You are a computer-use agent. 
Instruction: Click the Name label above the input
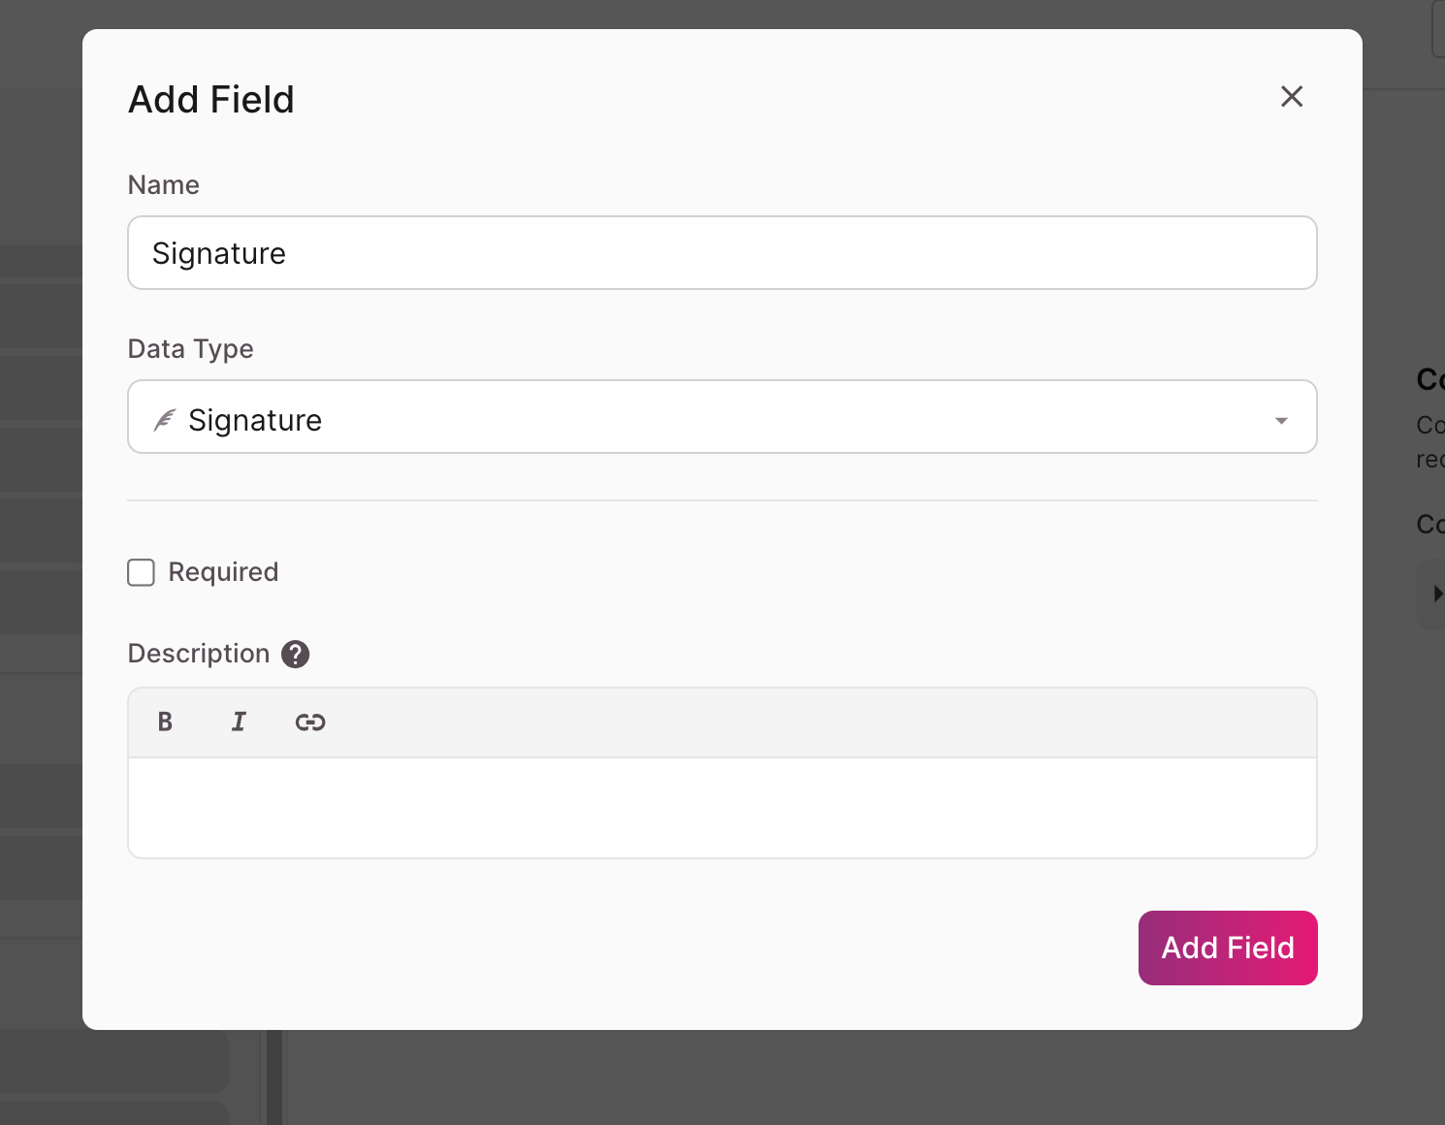point(164,185)
